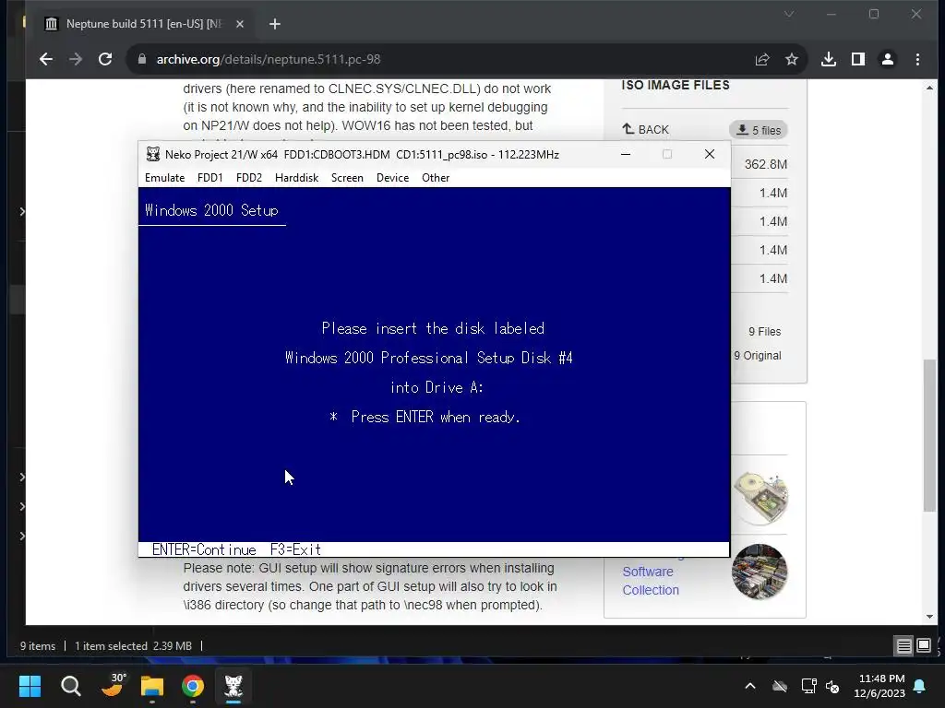Open the FDD1 menu

[210, 178]
